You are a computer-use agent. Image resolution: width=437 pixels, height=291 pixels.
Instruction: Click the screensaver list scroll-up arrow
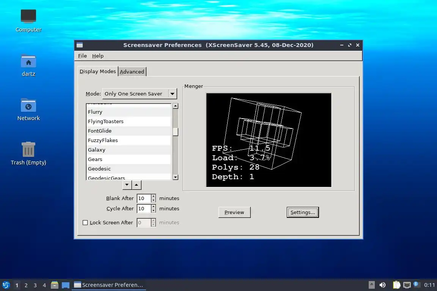[175, 106]
